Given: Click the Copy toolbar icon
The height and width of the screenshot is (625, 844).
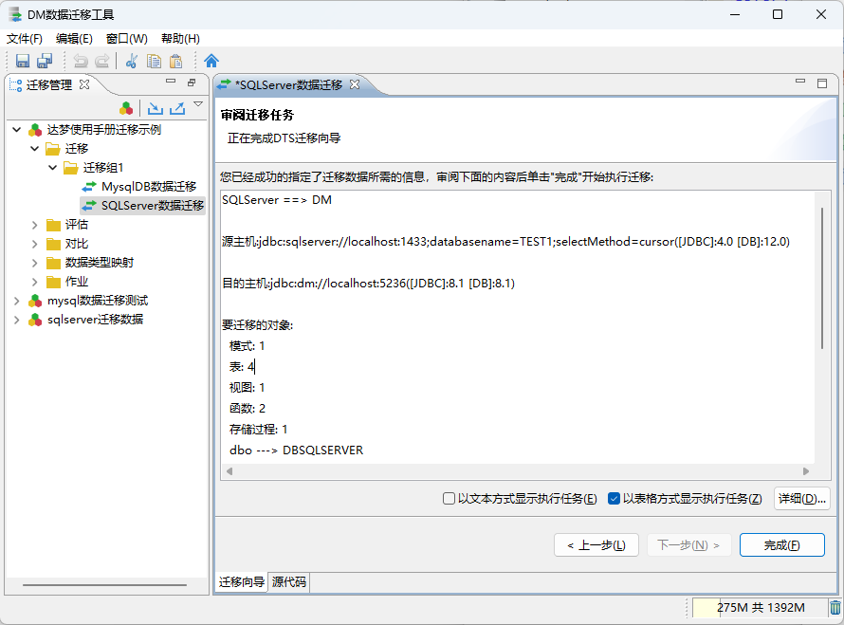Looking at the screenshot, I should coord(154,61).
